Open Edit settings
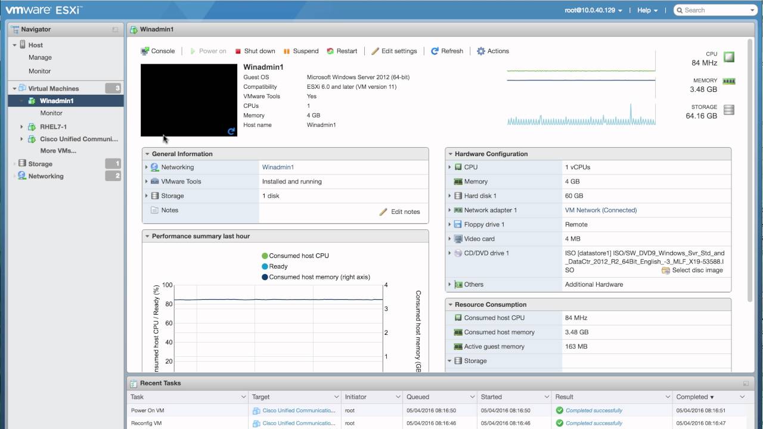 394,51
